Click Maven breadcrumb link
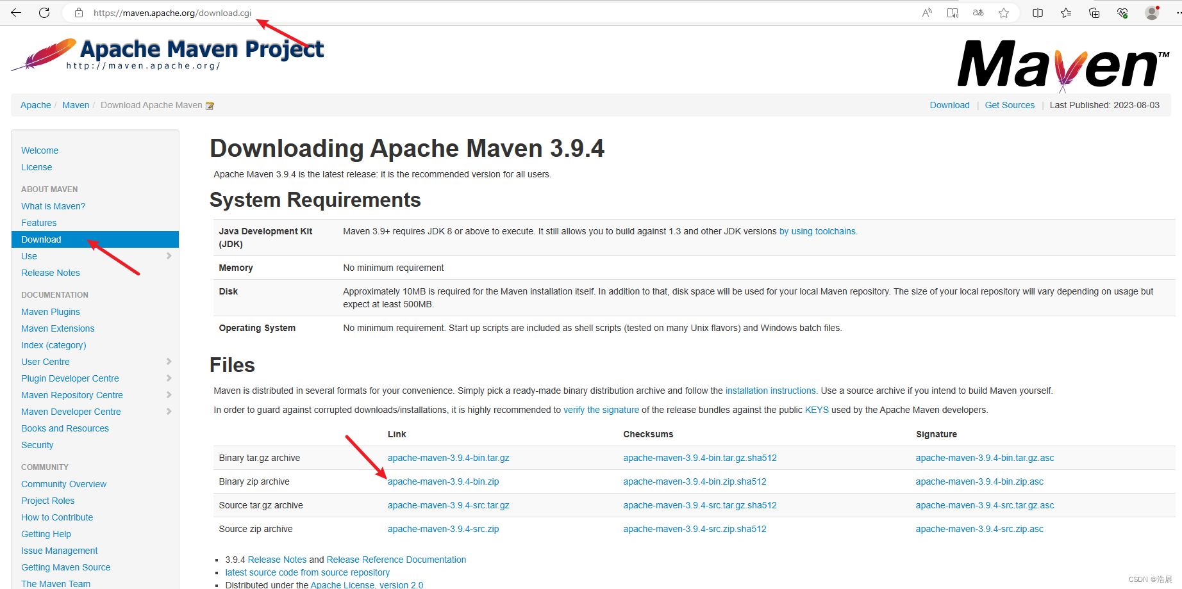Screen dimensions: 1182x589 point(76,105)
